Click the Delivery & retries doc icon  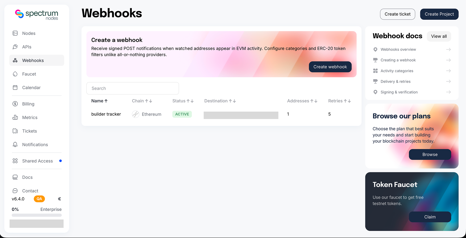(375, 81)
